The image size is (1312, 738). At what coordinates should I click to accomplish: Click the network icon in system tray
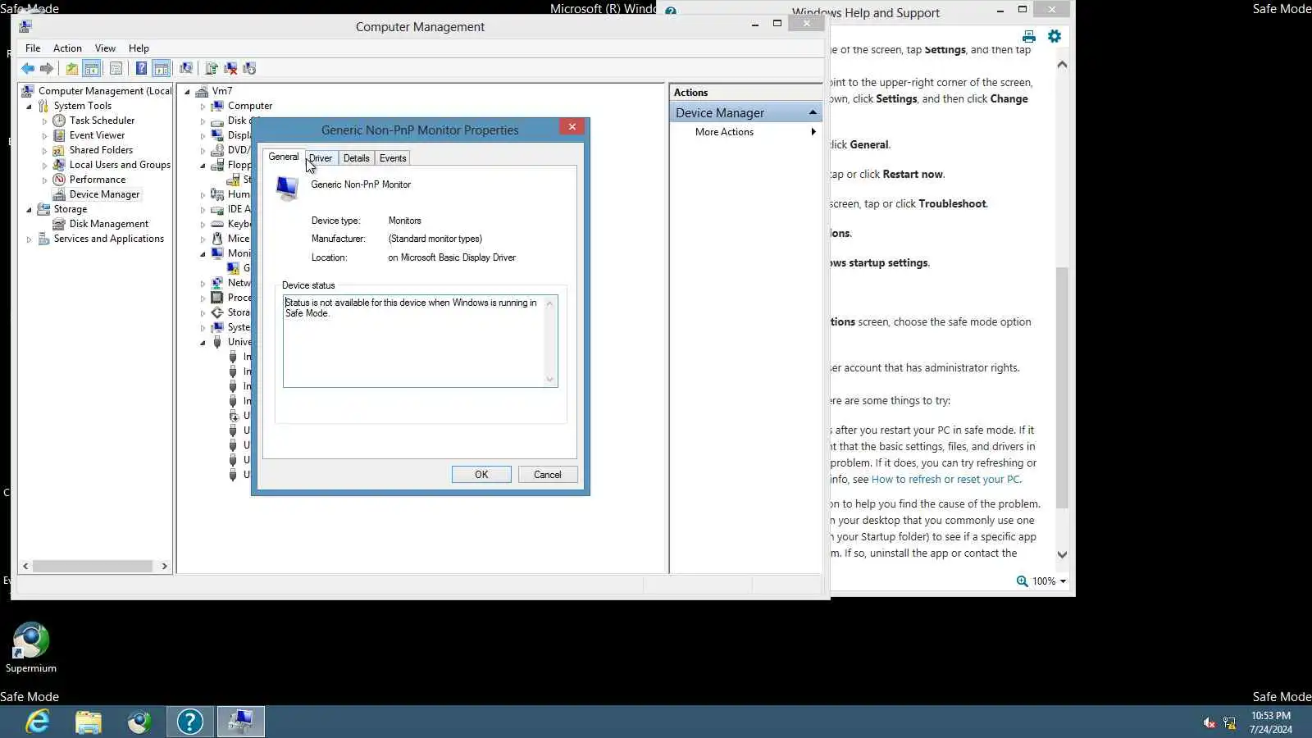[1230, 722]
